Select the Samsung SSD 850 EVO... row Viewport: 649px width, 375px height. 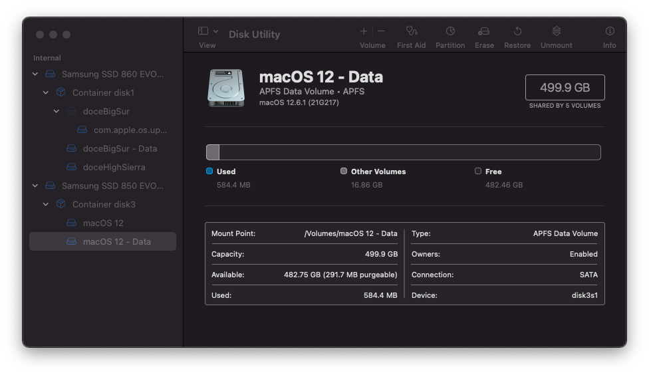pos(102,186)
